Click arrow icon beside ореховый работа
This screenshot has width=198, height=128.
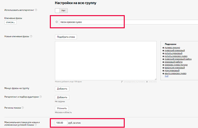[163, 62]
